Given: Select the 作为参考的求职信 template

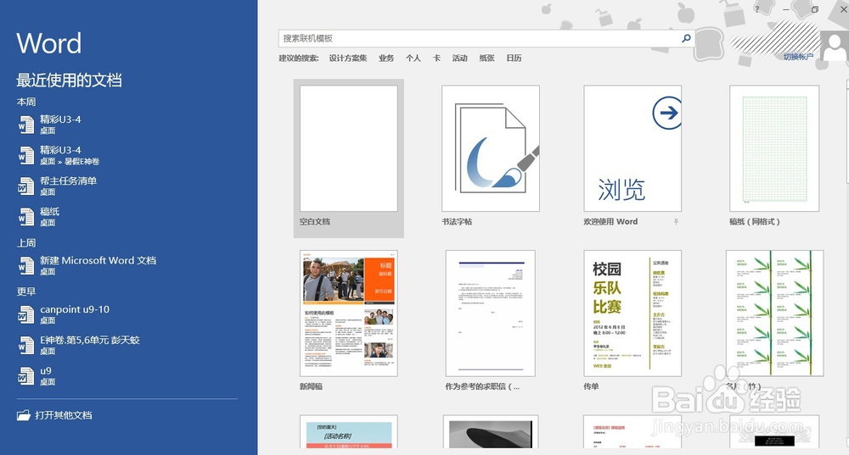Looking at the screenshot, I should (491, 314).
